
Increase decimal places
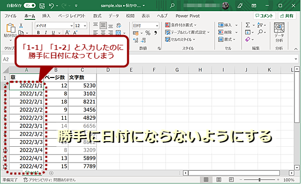tap(136, 40)
